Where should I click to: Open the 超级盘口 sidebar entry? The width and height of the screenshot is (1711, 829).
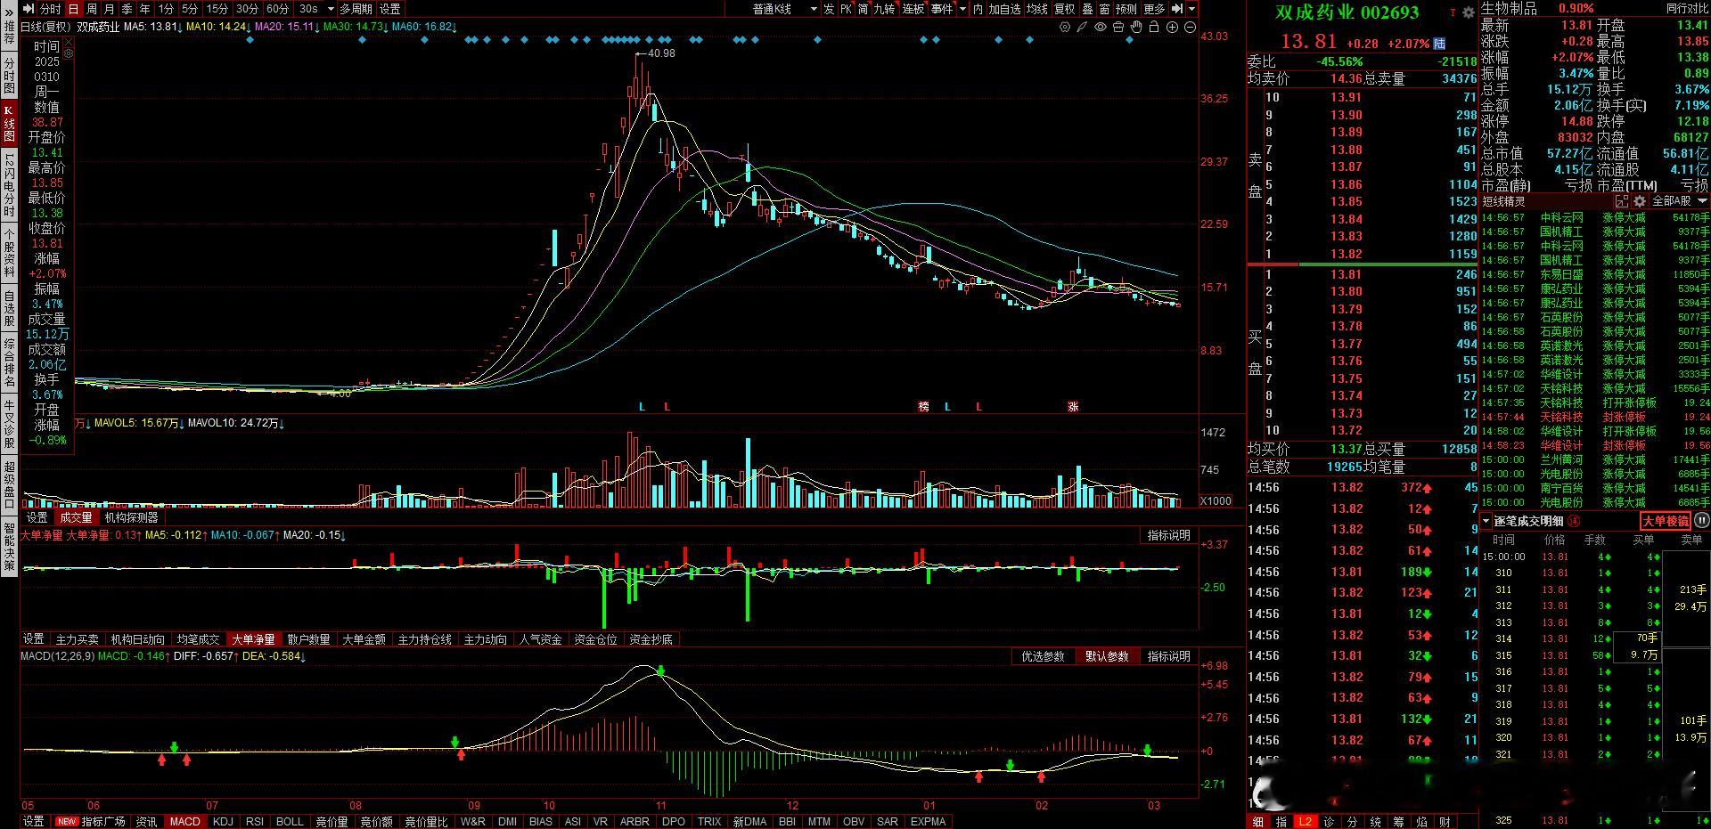(x=9, y=485)
